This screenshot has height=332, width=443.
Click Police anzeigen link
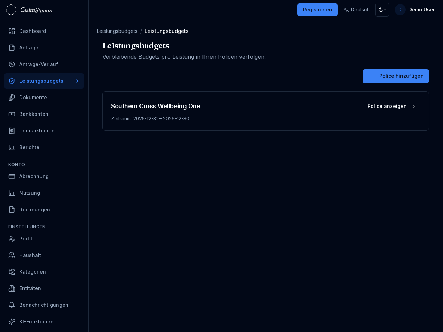click(x=391, y=106)
